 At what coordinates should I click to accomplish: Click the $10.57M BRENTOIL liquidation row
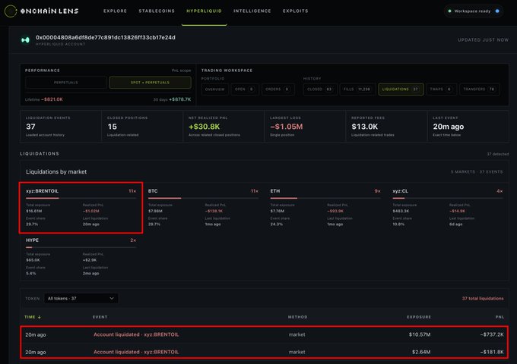pyautogui.click(x=265, y=334)
